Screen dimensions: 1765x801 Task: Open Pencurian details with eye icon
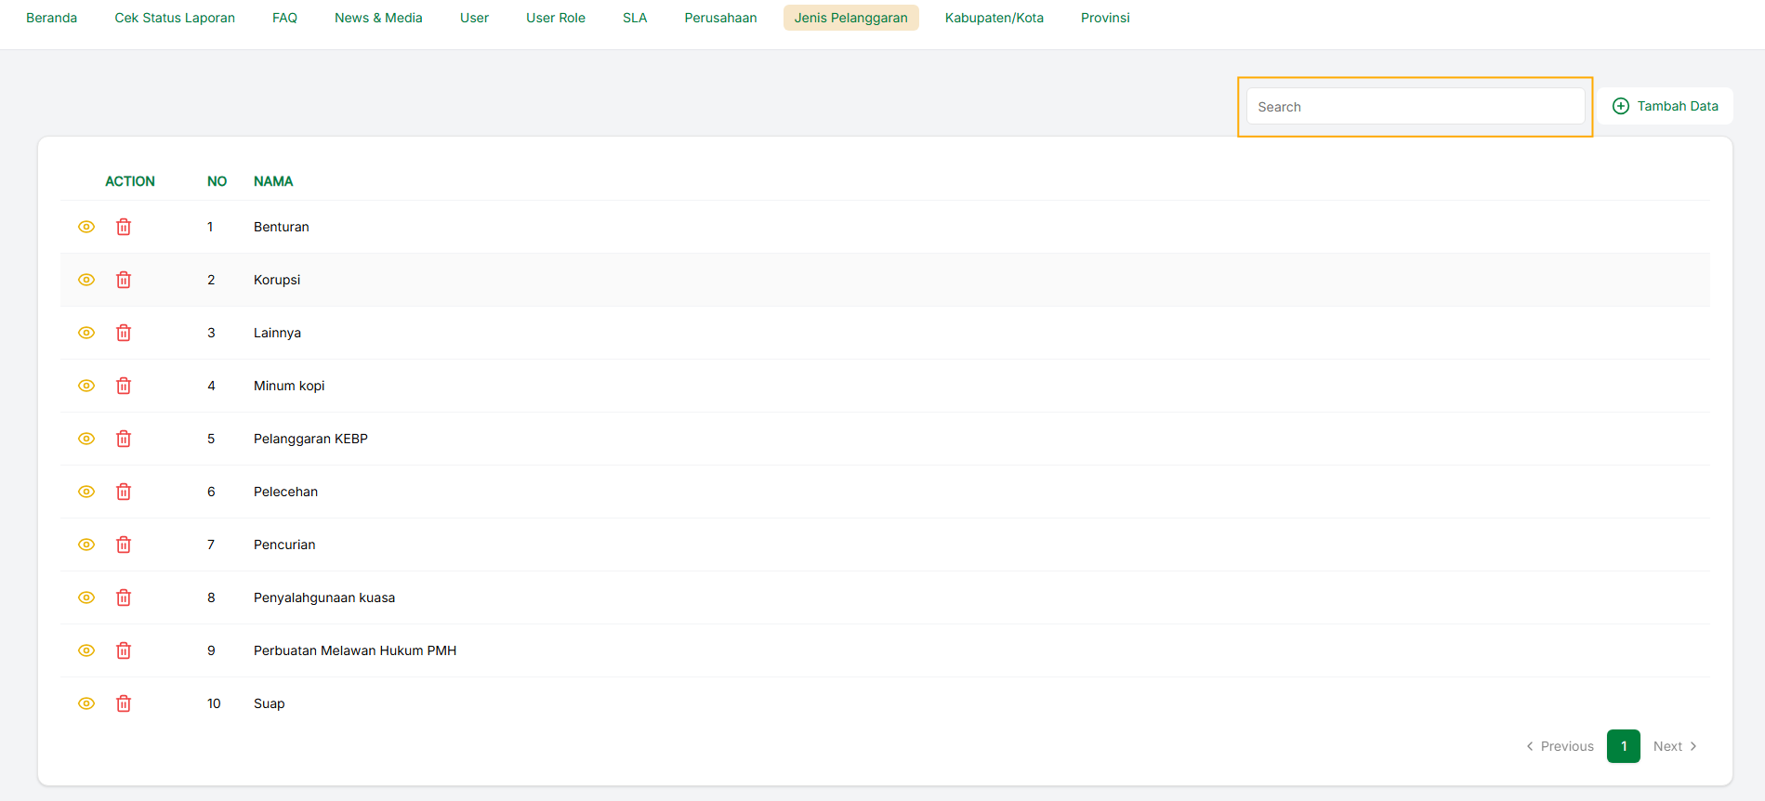pyautogui.click(x=86, y=545)
